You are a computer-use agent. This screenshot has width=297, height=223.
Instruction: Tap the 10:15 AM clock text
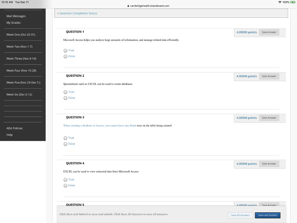pos(7,2)
